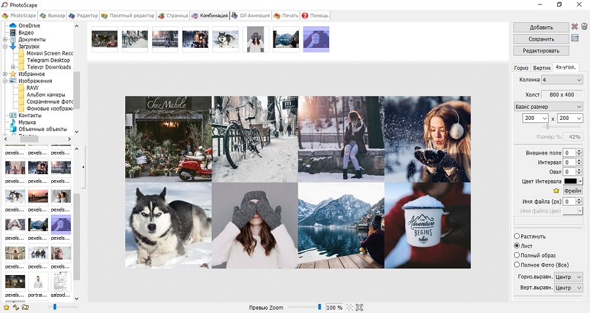Open the height 200 combo box
Viewport: 590px width, 313px height.
[570, 118]
